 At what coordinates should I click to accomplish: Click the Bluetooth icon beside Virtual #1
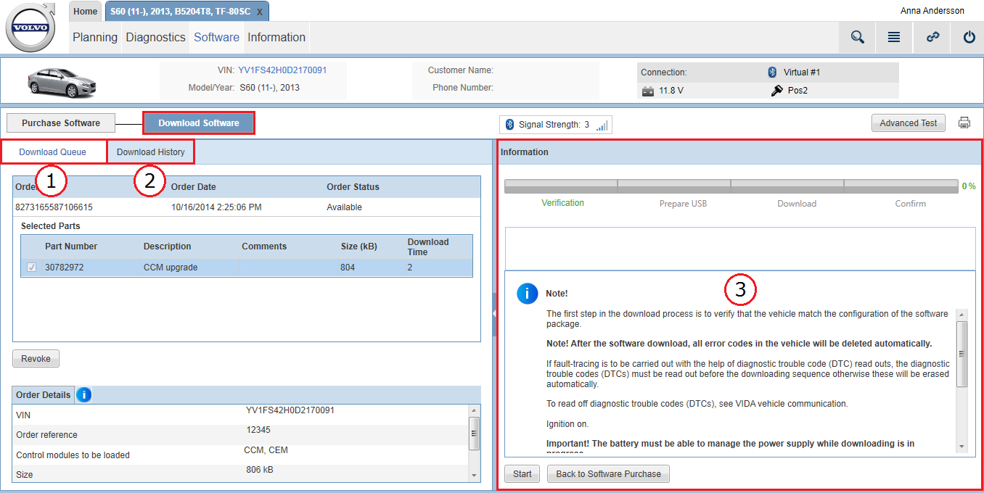pos(772,72)
